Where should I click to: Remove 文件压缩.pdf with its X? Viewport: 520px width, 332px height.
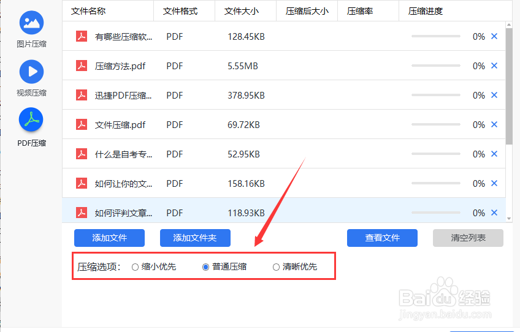(494, 124)
